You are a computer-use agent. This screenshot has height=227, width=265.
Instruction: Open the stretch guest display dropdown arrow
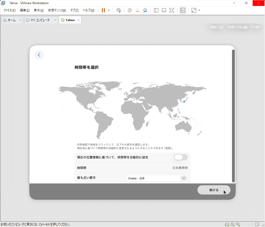pos(199,10)
